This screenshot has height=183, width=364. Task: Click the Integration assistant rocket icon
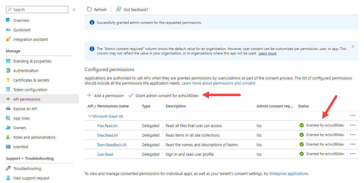tap(8, 39)
